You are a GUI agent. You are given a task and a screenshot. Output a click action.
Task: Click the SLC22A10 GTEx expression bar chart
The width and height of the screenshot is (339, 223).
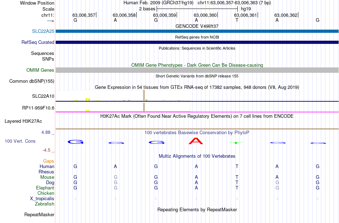123,96
